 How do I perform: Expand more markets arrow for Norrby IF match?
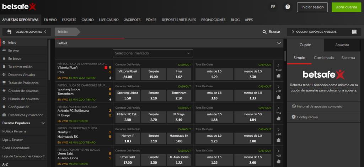[279, 129]
